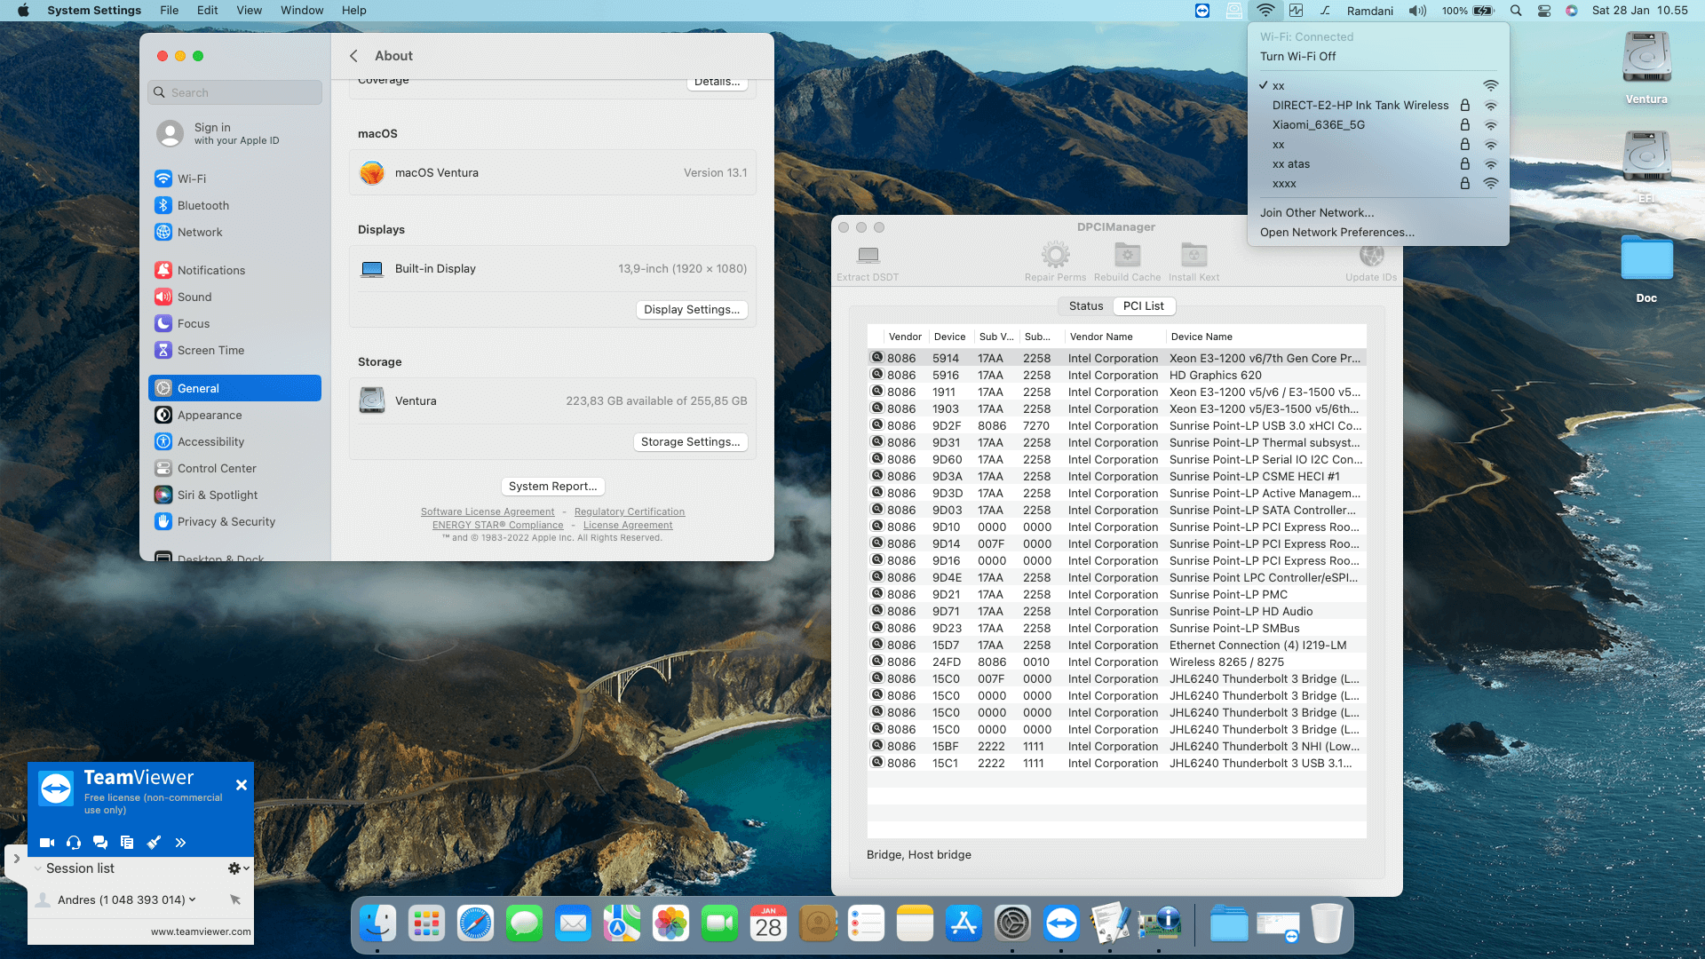Open the Software License Agreement link
1705x959 pixels.
[x=487, y=511]
